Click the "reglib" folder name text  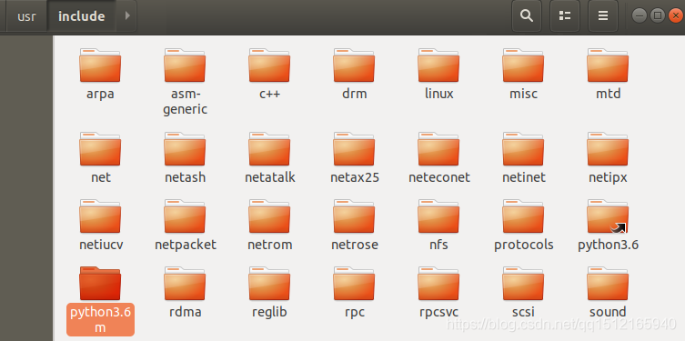[x=269, y=313]
